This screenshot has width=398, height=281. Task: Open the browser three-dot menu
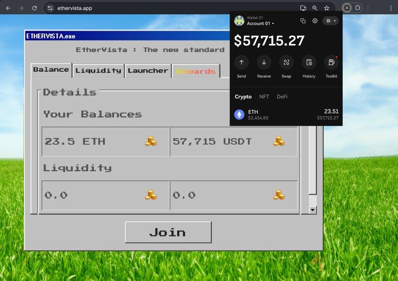390,8
